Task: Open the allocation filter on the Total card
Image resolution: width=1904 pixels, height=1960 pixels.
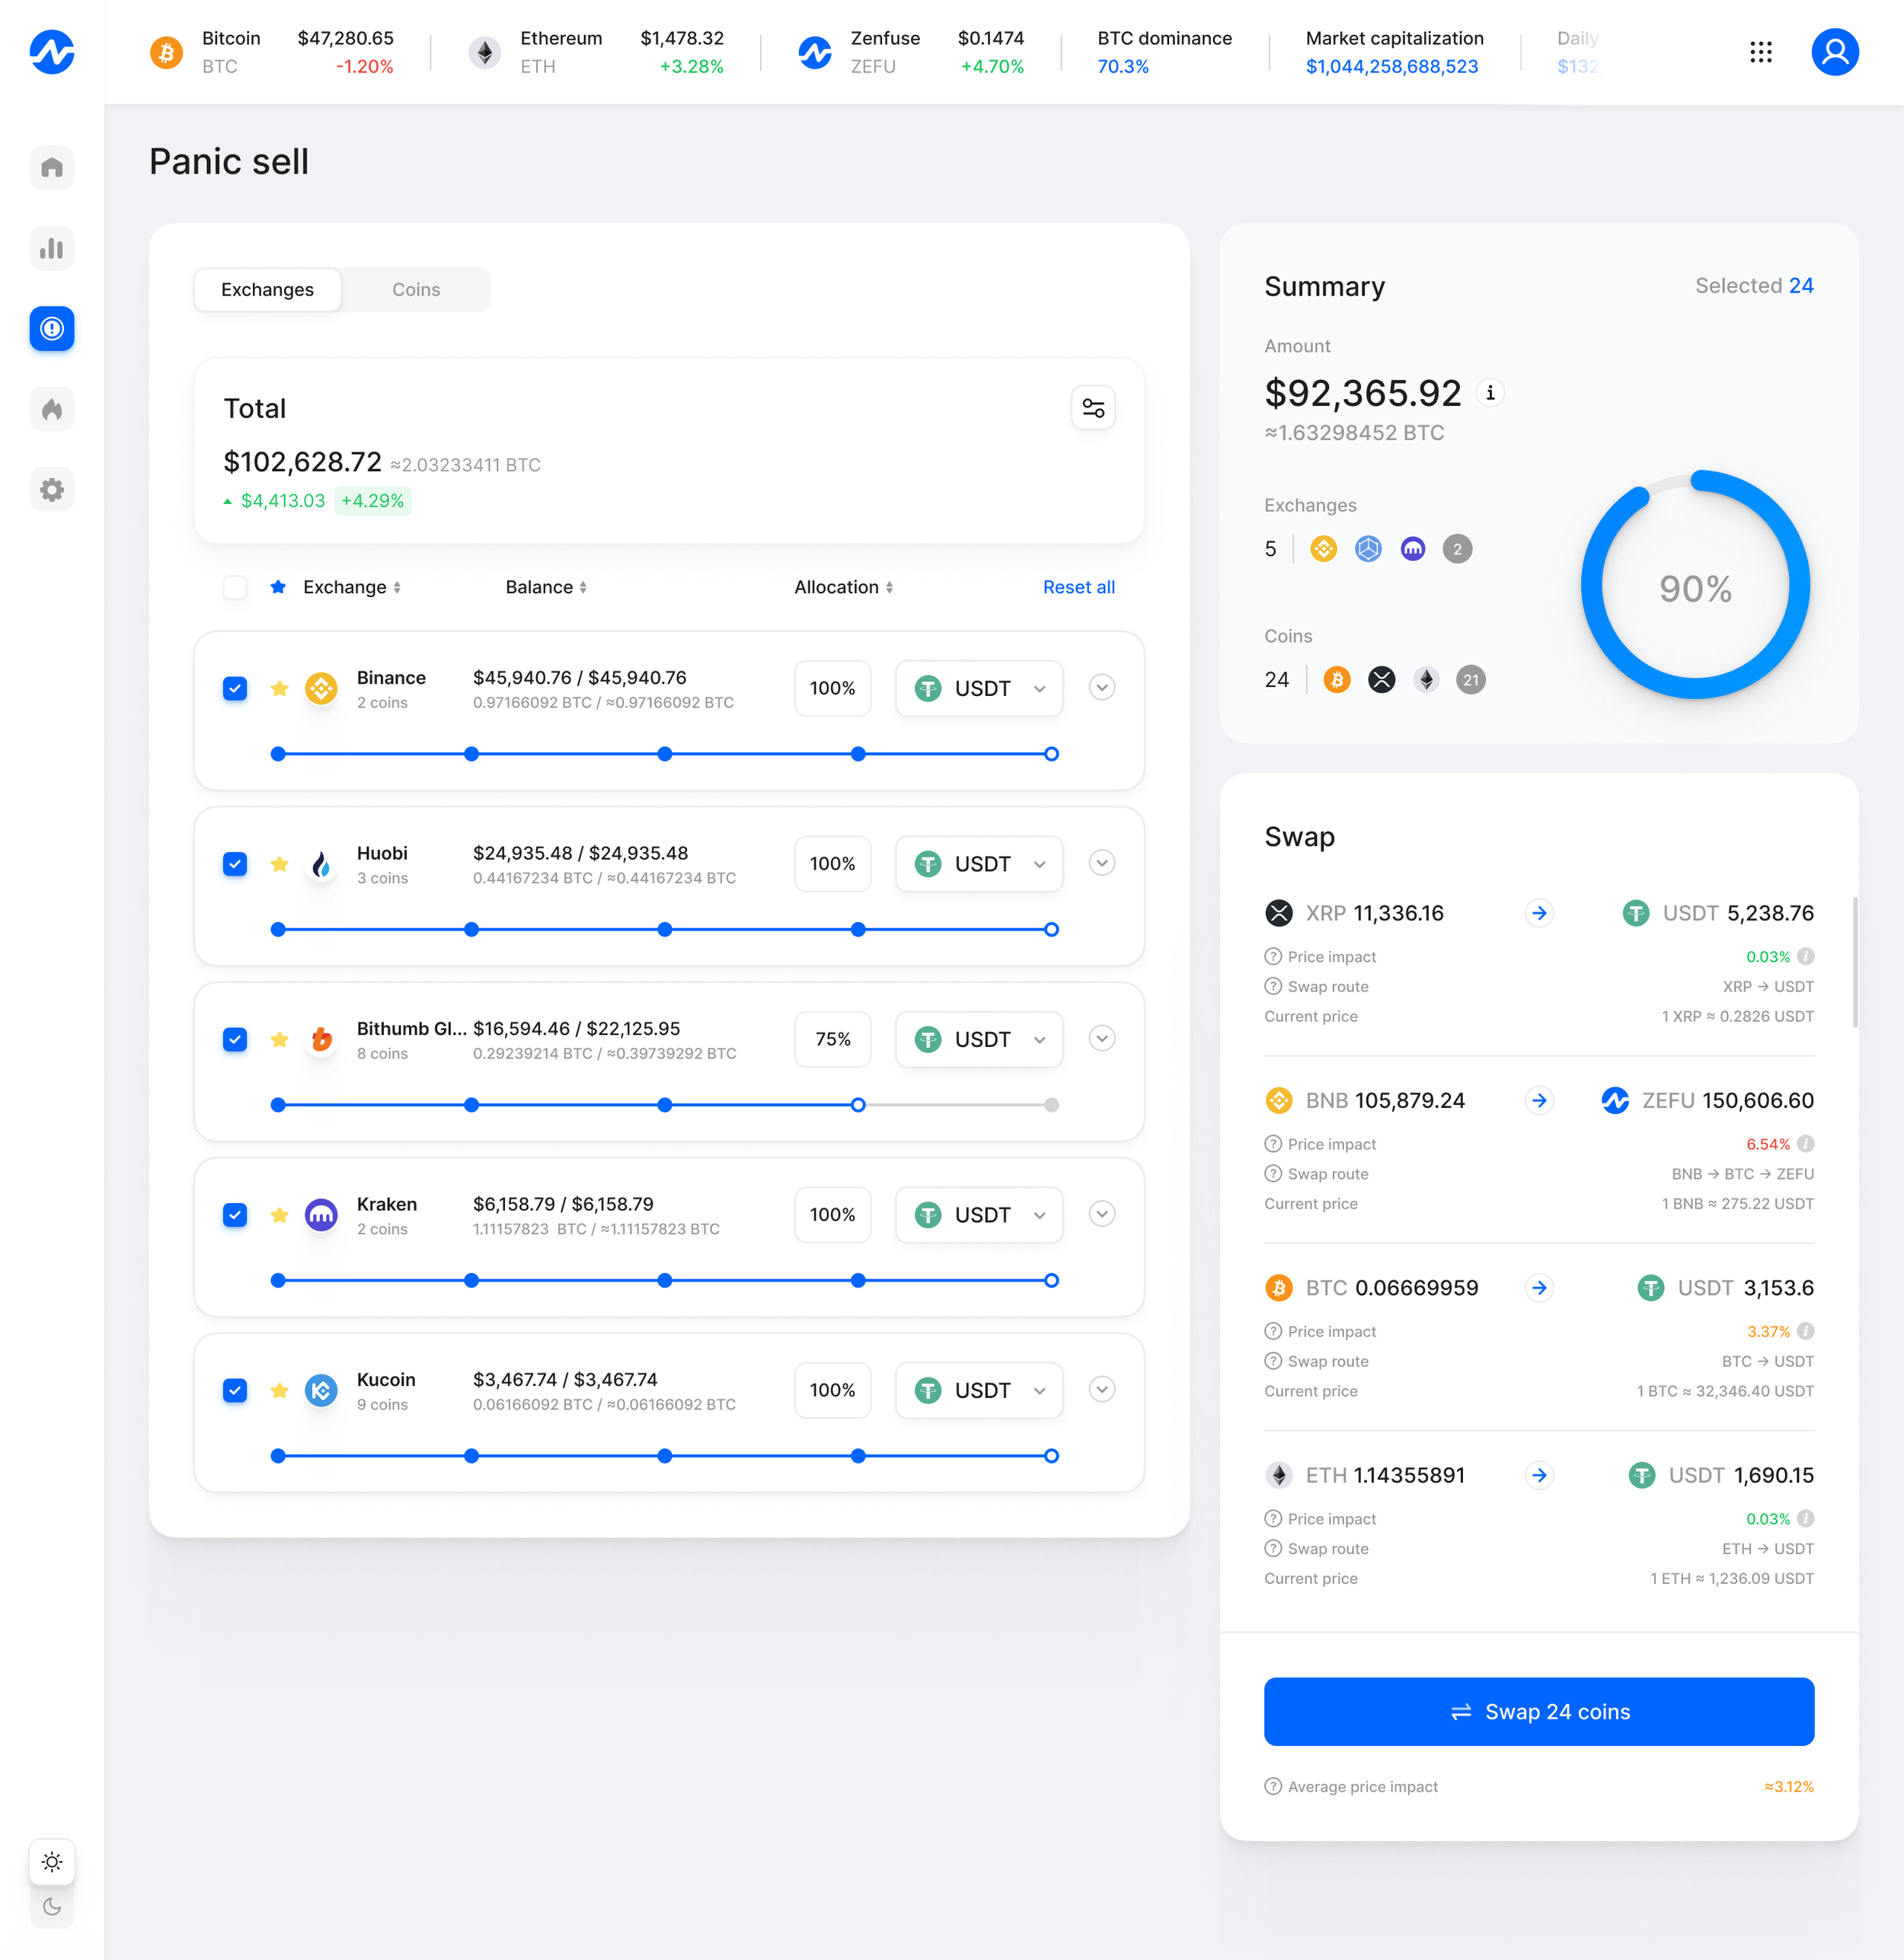Action: [1093, 407]
